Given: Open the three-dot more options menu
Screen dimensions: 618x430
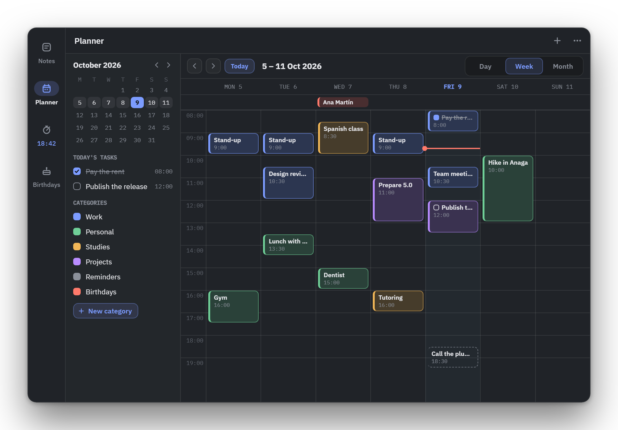Looking at the screenshot, I should 577,41.
